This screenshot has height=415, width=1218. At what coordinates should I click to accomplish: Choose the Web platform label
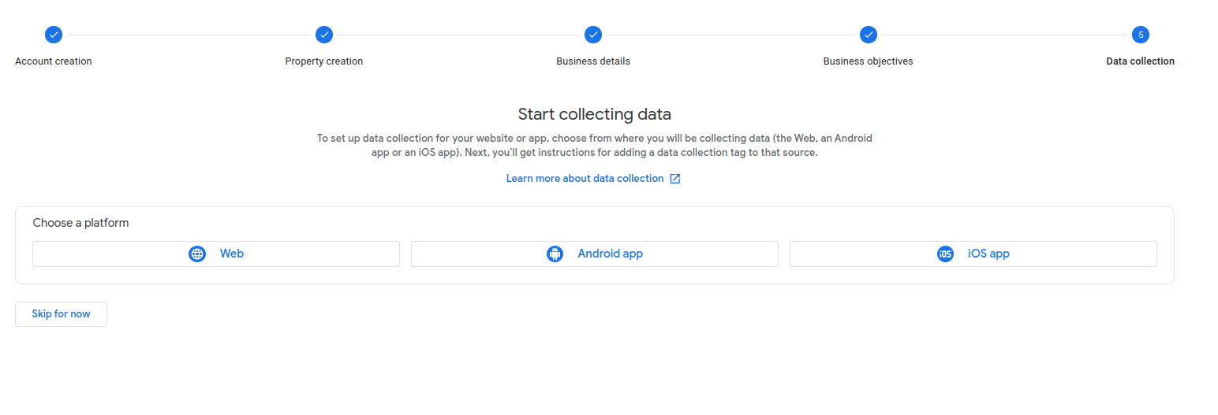232,254
